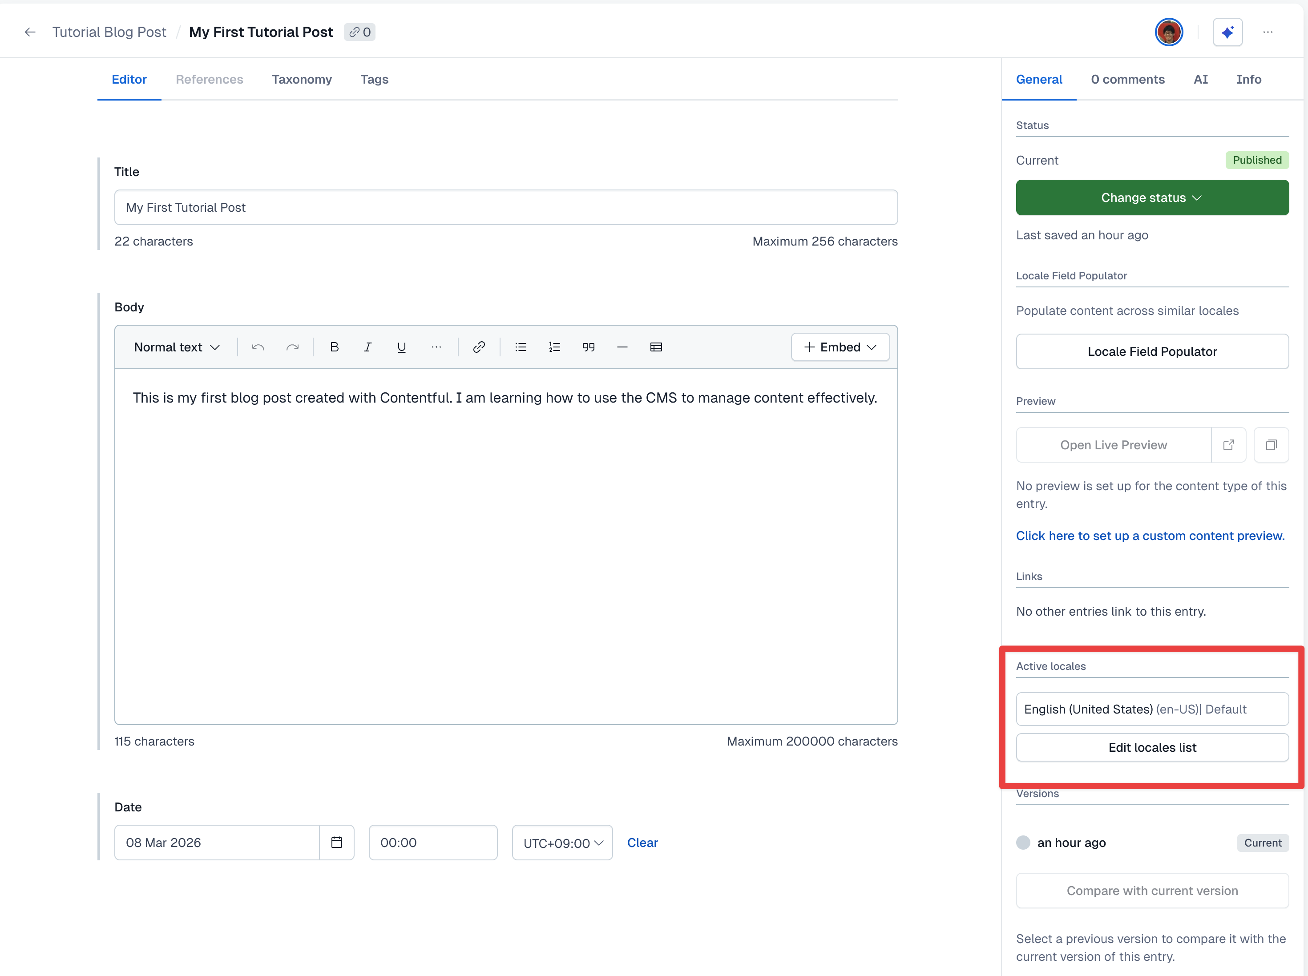This screenshot has height=976, width=1308.
Task: Toggle italic formatting in Body toolbar
Action: [367, 347]
